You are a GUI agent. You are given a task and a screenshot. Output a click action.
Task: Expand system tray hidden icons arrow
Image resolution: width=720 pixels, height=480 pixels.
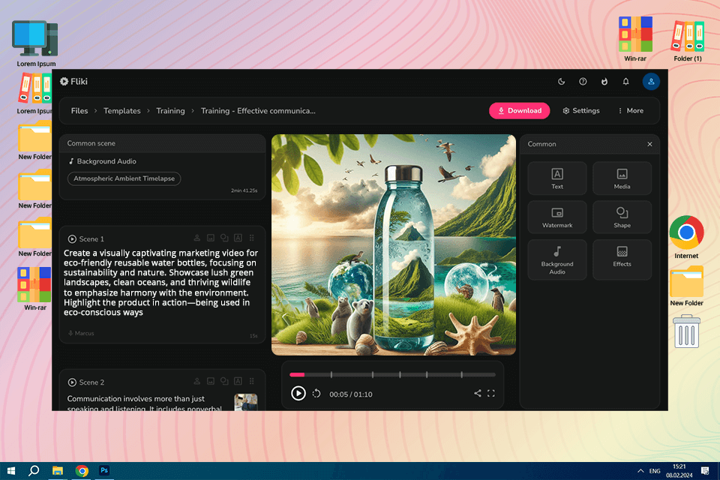click(640, 471)
